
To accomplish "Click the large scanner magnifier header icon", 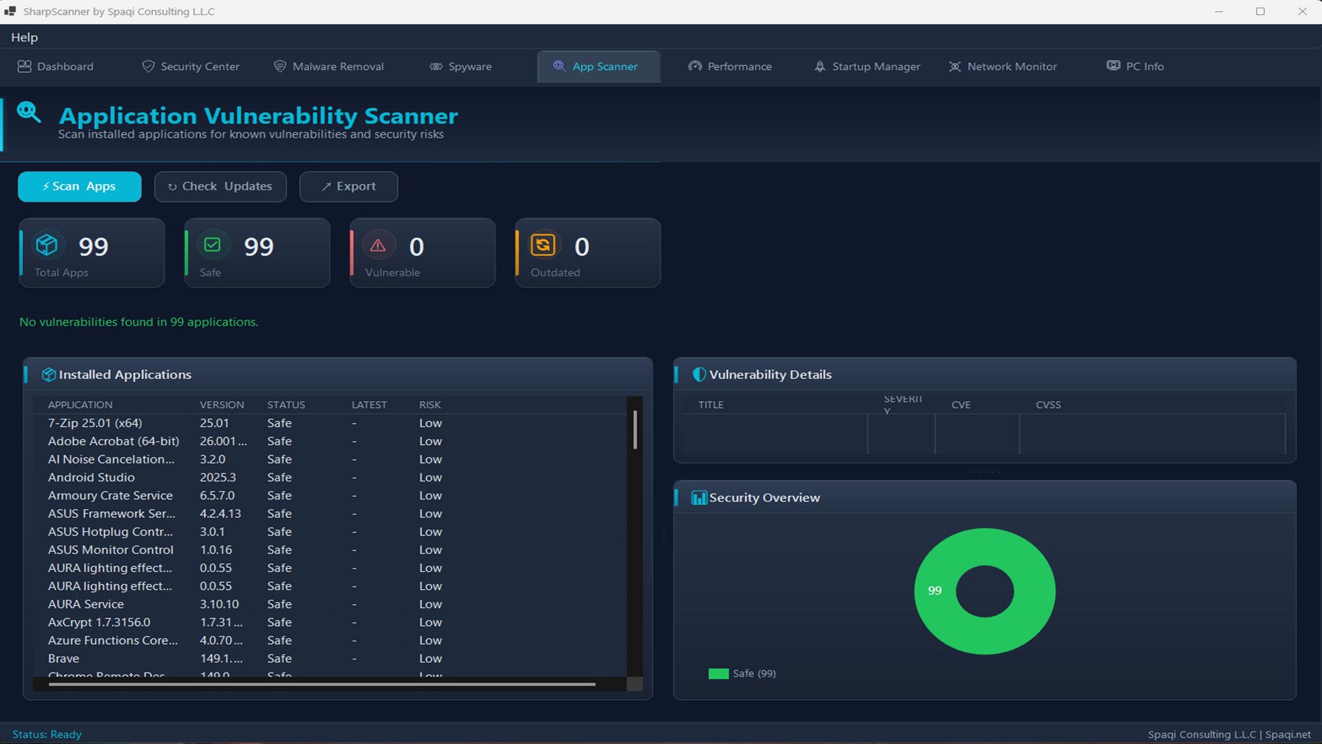I will pos(29,112).
